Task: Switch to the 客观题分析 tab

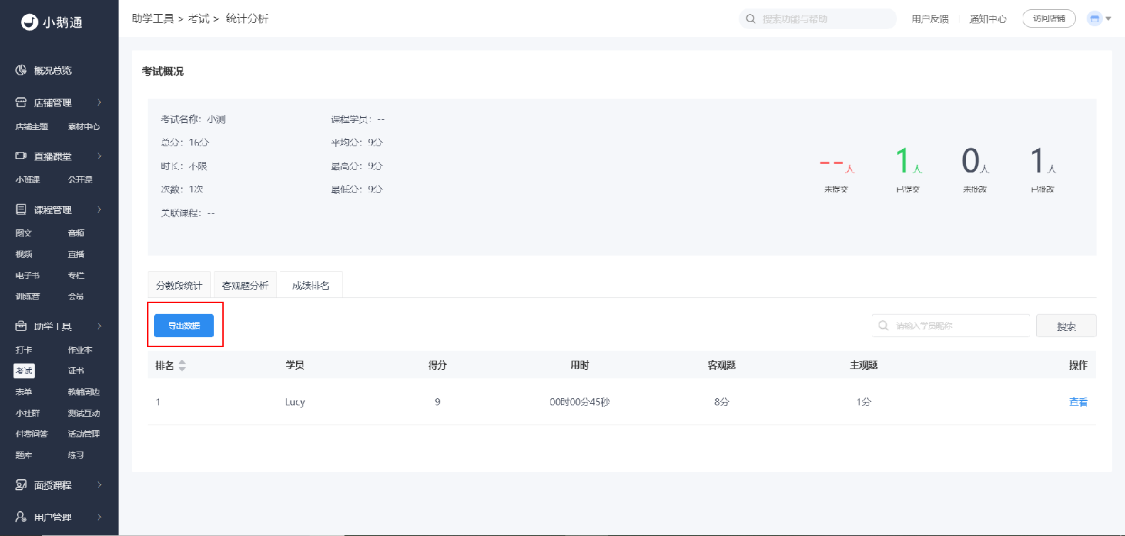Action: point(245,285)
